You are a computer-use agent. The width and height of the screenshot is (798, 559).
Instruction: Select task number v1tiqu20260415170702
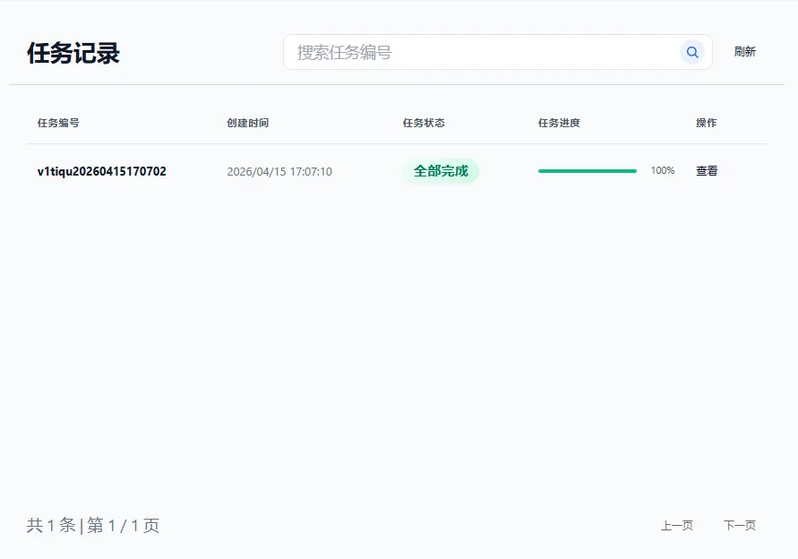[x=101, y=171]
